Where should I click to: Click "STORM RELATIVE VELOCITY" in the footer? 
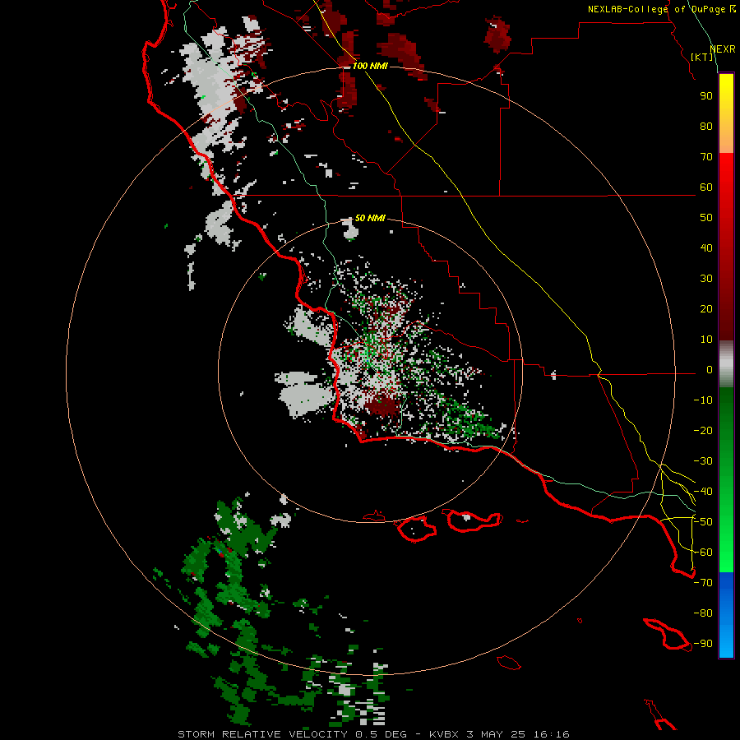262,734
